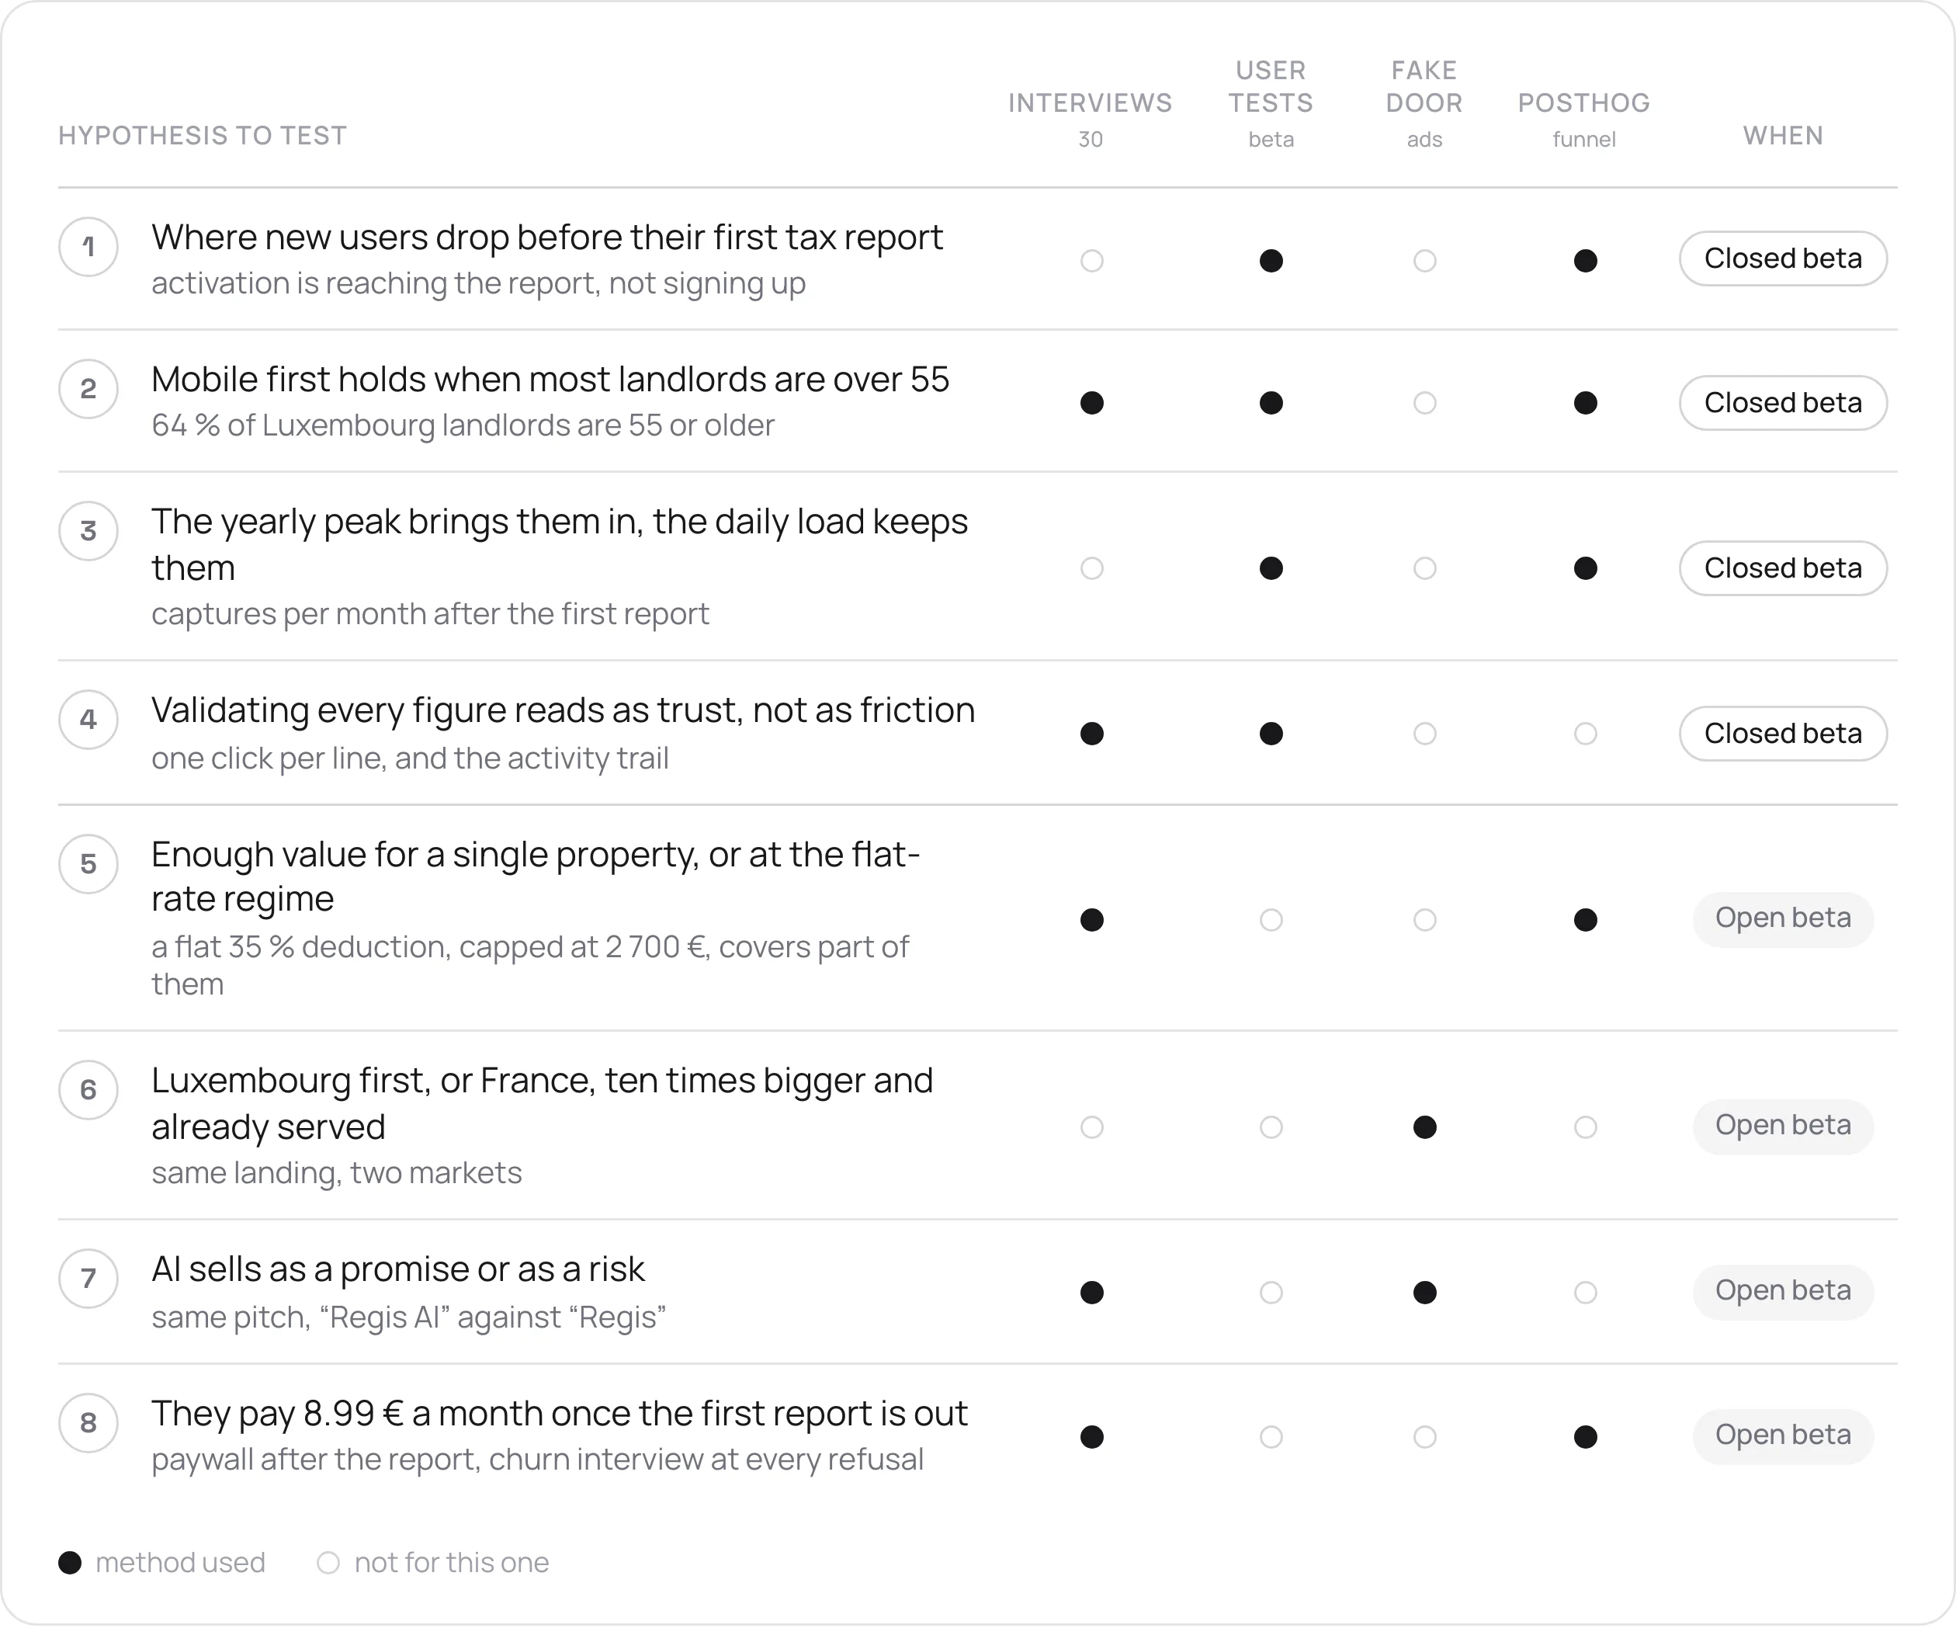
Task: Toggle User Tests dot for 'Enough value for a single property' row
Action: [1271, 920]
